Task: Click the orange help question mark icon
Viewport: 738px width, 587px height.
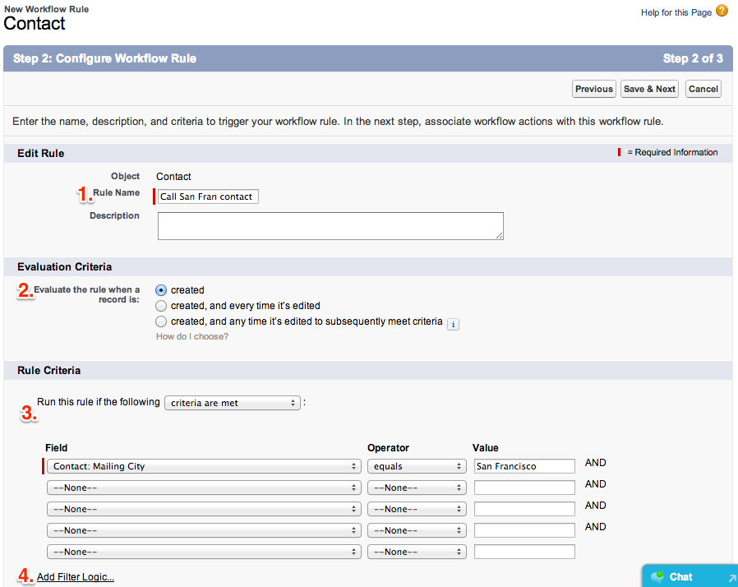Action: [x=722, y=12]
